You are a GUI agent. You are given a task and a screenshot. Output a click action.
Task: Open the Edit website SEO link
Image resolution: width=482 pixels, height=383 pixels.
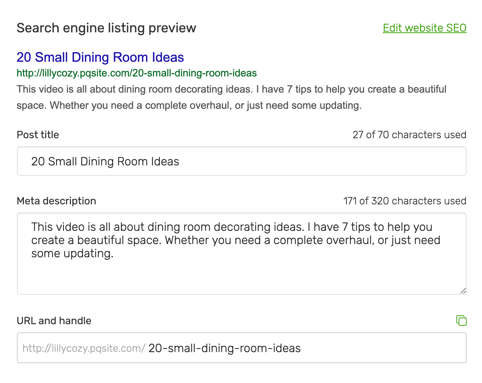tap(424, 28)
